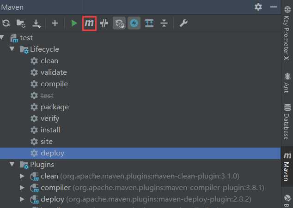The image size is (293, 208).
Task: Click Download Sources and Documentation icon
Action: [x=36, y=24]
